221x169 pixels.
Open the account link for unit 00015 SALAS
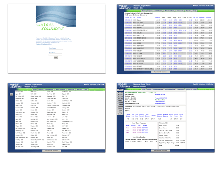128,56
